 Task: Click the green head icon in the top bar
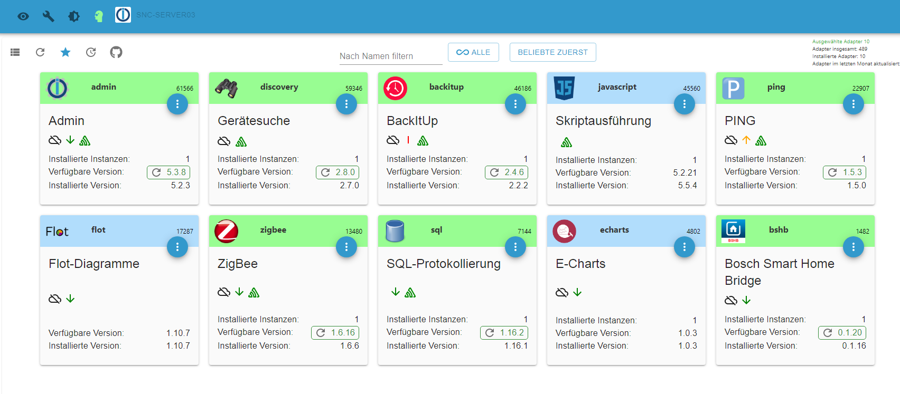click(x=99, y=16)
